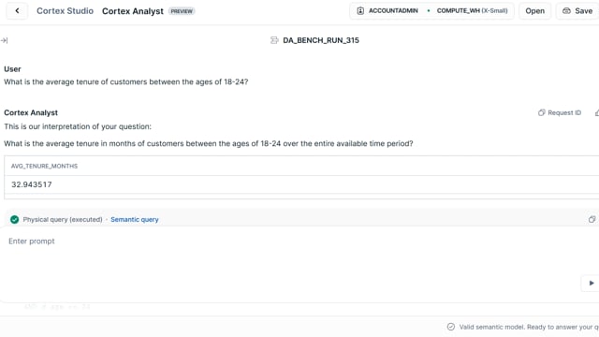This screenshot has width=599, height=337.
Task: Choose the COMPUTE_WH warehouse selector
Action: click(472, 10)
